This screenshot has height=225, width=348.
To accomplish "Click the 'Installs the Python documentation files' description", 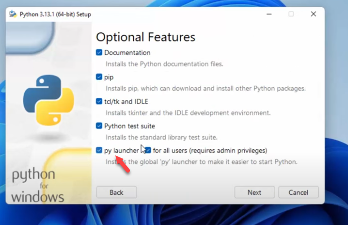I will tap(164, 64).
